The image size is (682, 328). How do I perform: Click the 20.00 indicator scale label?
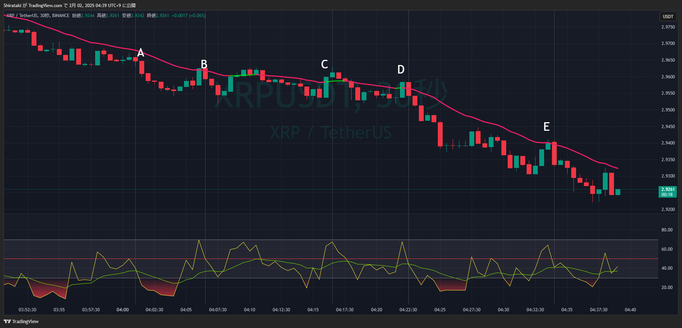[667, 288]
